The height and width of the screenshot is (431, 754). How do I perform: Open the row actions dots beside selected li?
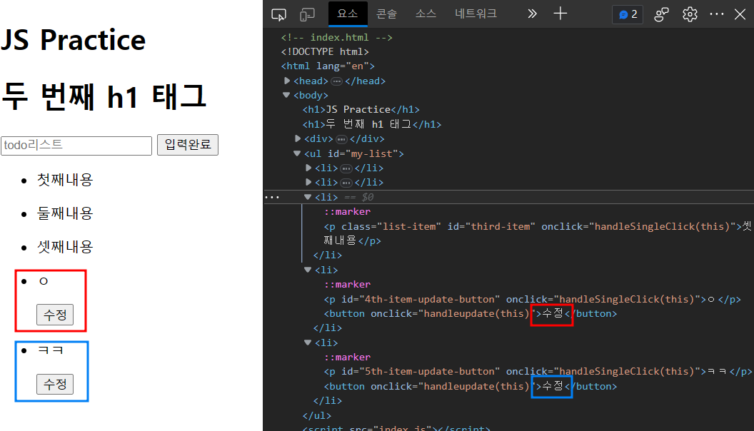[x=272, y=198]
